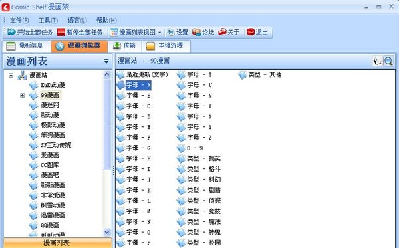The height and width of the screenshot is (248, 399).
Task: Open the 类型 - 搞笑 category folder
Action: (199, 158)
